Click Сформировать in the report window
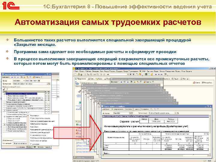The height and width of the screenshot is (162, 216). click(x=117, y=109)
